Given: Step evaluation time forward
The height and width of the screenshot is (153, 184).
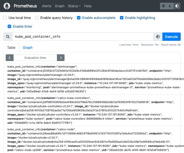Looking at the screenshot, I should click(x=61, y=58).
